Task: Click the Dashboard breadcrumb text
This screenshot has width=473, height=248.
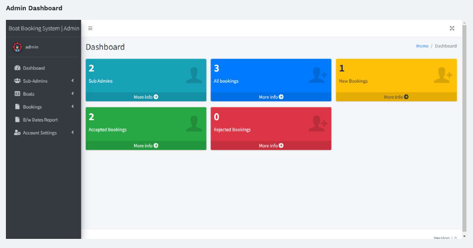Action: click(x=446, y=46)
